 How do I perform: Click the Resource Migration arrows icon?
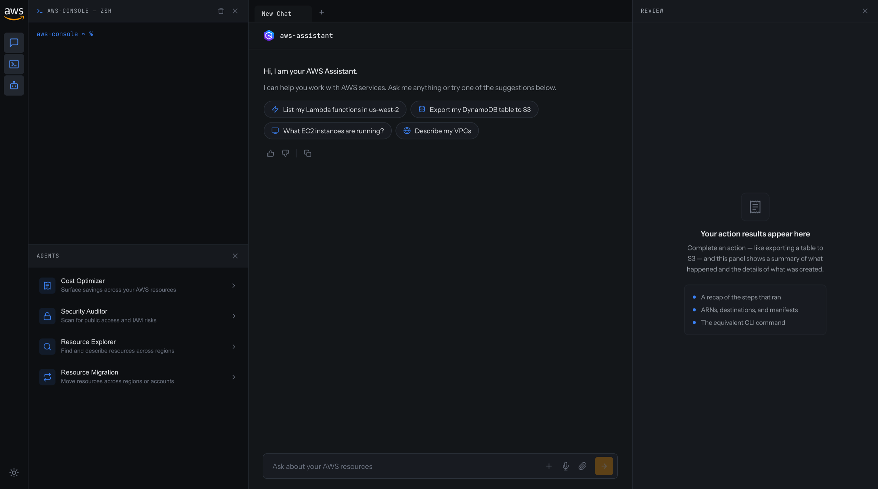pyautogui.click(x=47, y=377)
